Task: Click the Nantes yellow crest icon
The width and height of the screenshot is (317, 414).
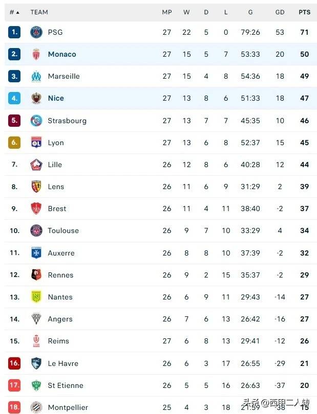Action: 36,297
